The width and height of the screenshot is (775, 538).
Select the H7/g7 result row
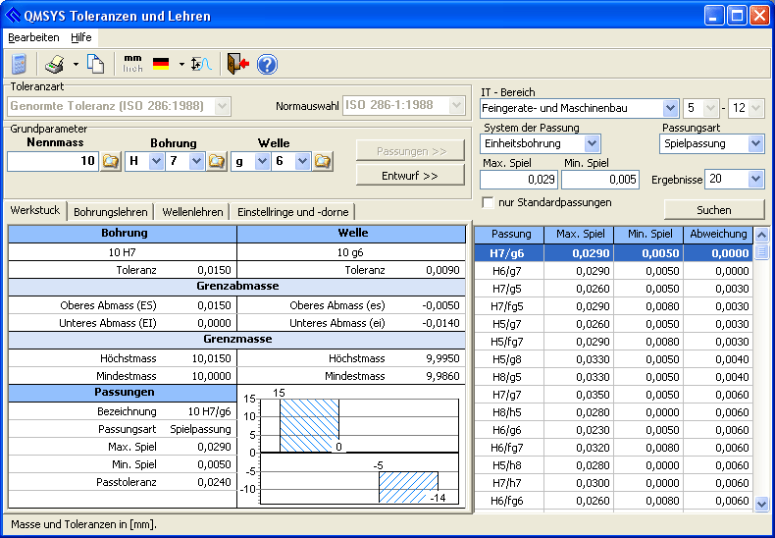[613, 395]
